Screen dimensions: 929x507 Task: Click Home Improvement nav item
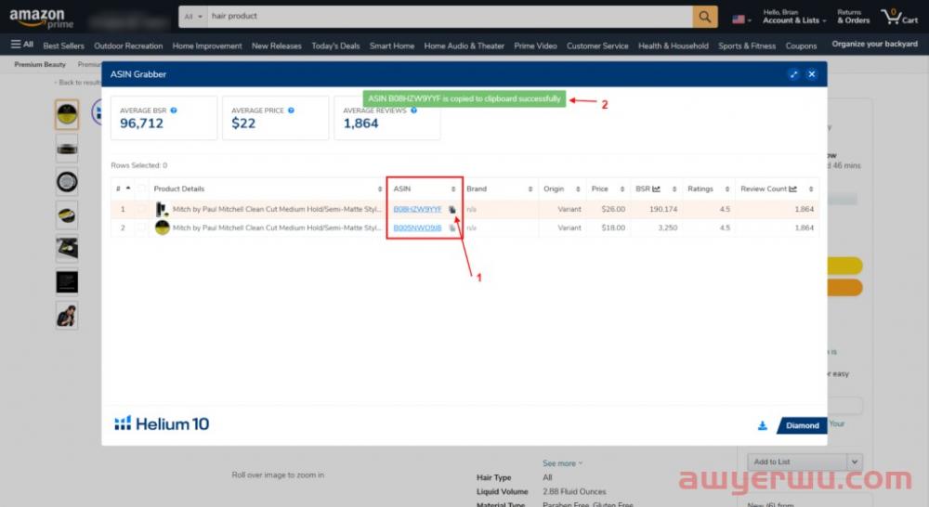tap(207, 45)
